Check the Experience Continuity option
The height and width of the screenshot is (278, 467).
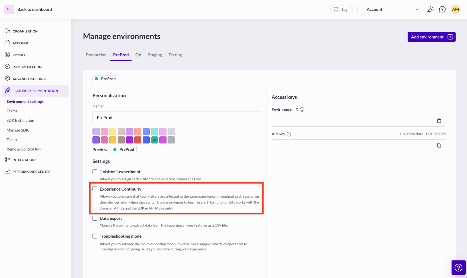pos(95,189)
